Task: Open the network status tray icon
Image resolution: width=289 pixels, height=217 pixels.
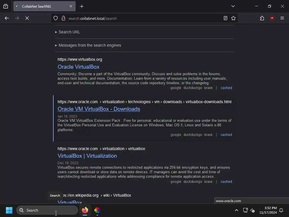Action: (245, 210)
